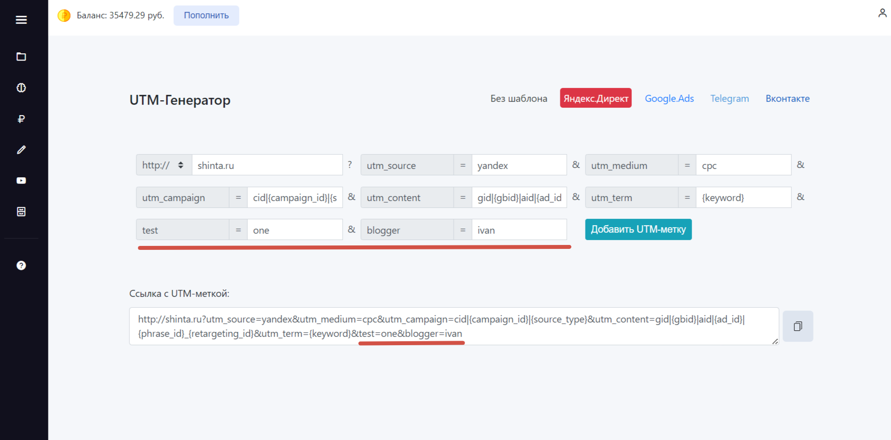Copy the generated UTM link

(x=798, y=326)
